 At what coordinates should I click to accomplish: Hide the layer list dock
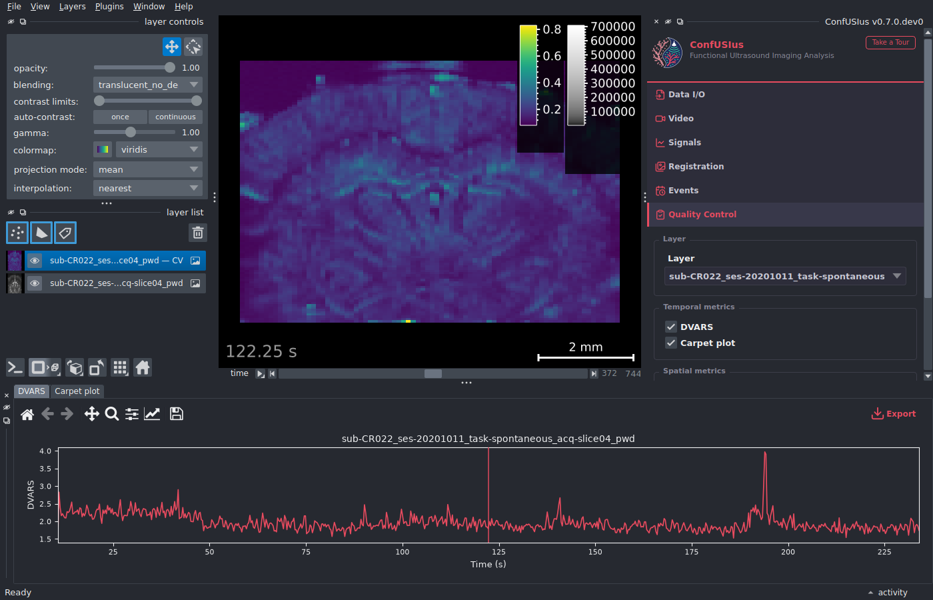pyautogui.click(x=11, y=213)
